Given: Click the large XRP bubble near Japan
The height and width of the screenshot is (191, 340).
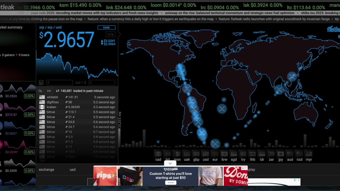Looking at the screenshot, I should tap(292, 77).
